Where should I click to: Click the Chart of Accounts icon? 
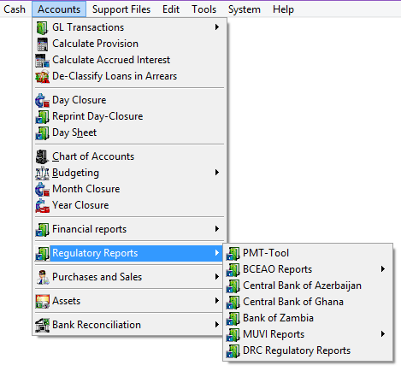point(42,156)
